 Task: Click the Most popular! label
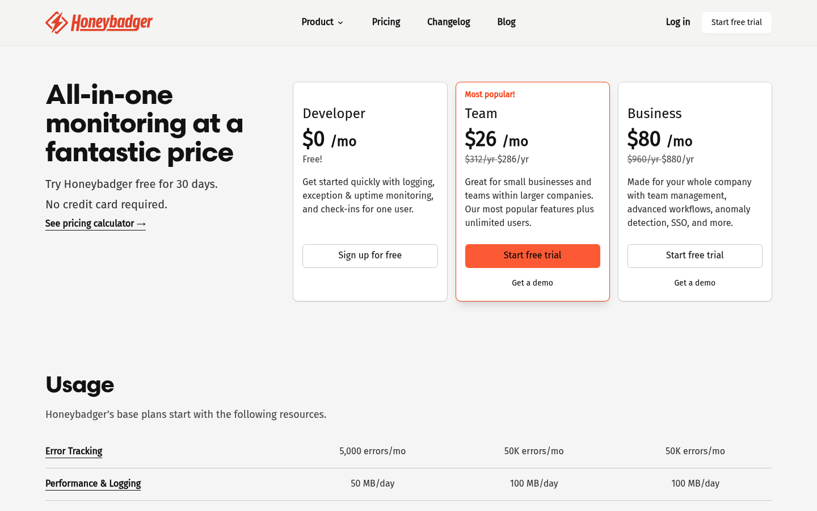490,95
